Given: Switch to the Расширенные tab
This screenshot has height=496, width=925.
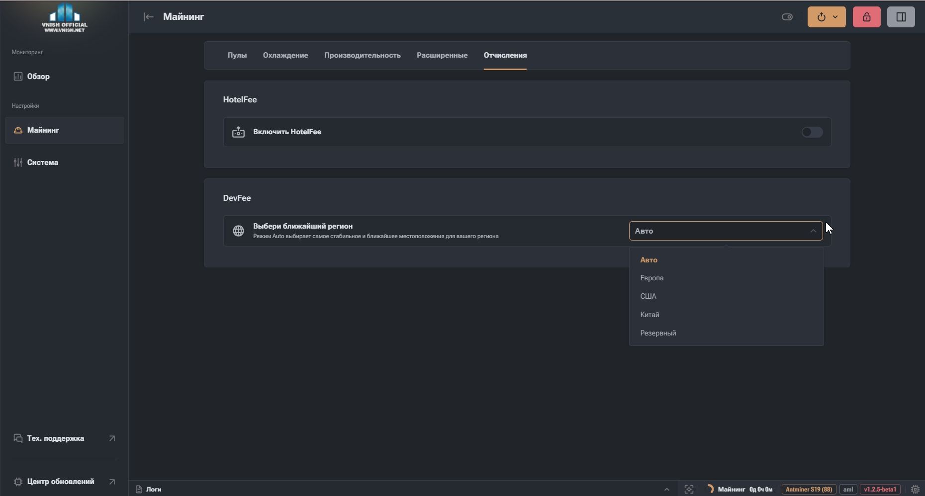Looking at the screenshot, I should tap(442, 55).
